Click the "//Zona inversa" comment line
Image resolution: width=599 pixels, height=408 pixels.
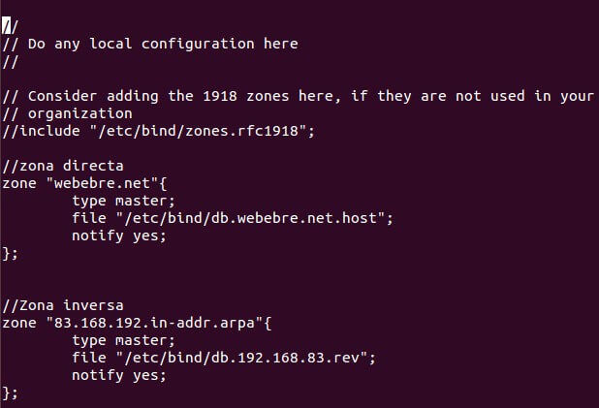point(63,305)
